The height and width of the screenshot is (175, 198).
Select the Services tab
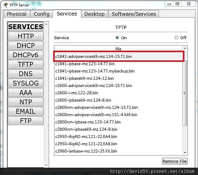(x=67, y=14)
